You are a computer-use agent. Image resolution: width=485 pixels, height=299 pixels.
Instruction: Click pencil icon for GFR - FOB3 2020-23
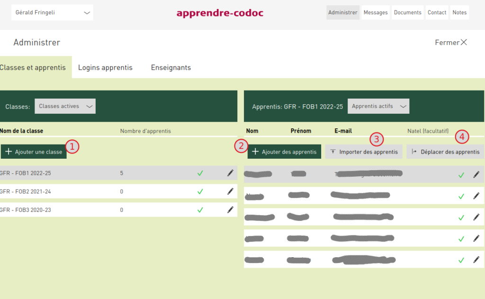click(230, 209)
